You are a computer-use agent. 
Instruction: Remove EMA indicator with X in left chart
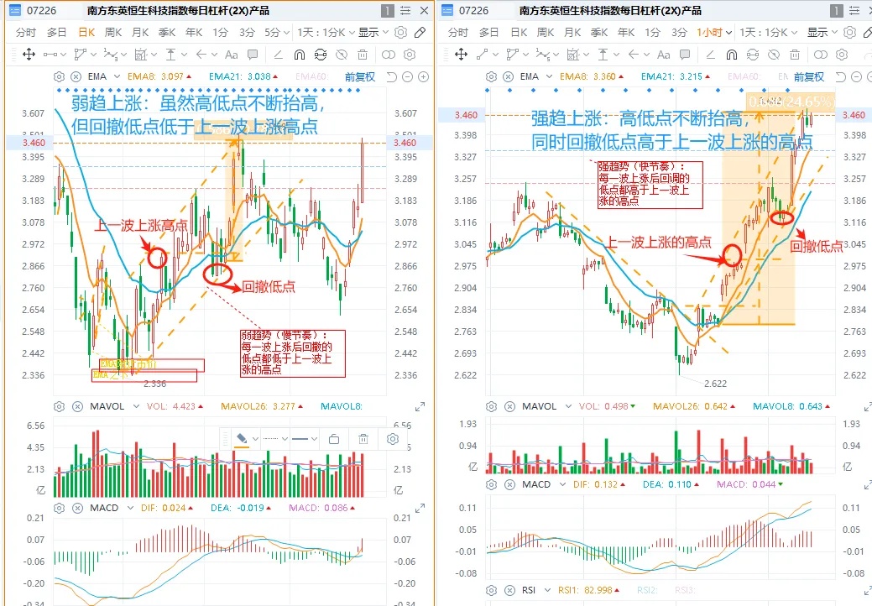76,76
